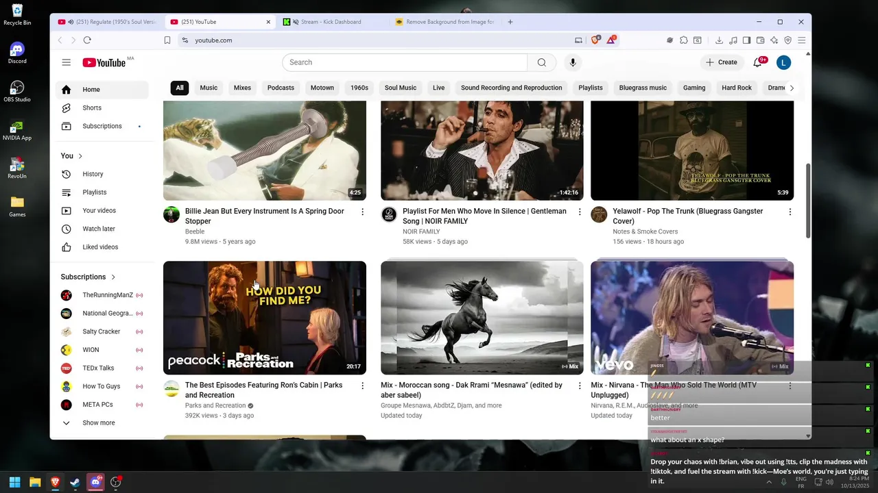
Task: Open the browser main menu icon
Action: (x=801, y=40)
